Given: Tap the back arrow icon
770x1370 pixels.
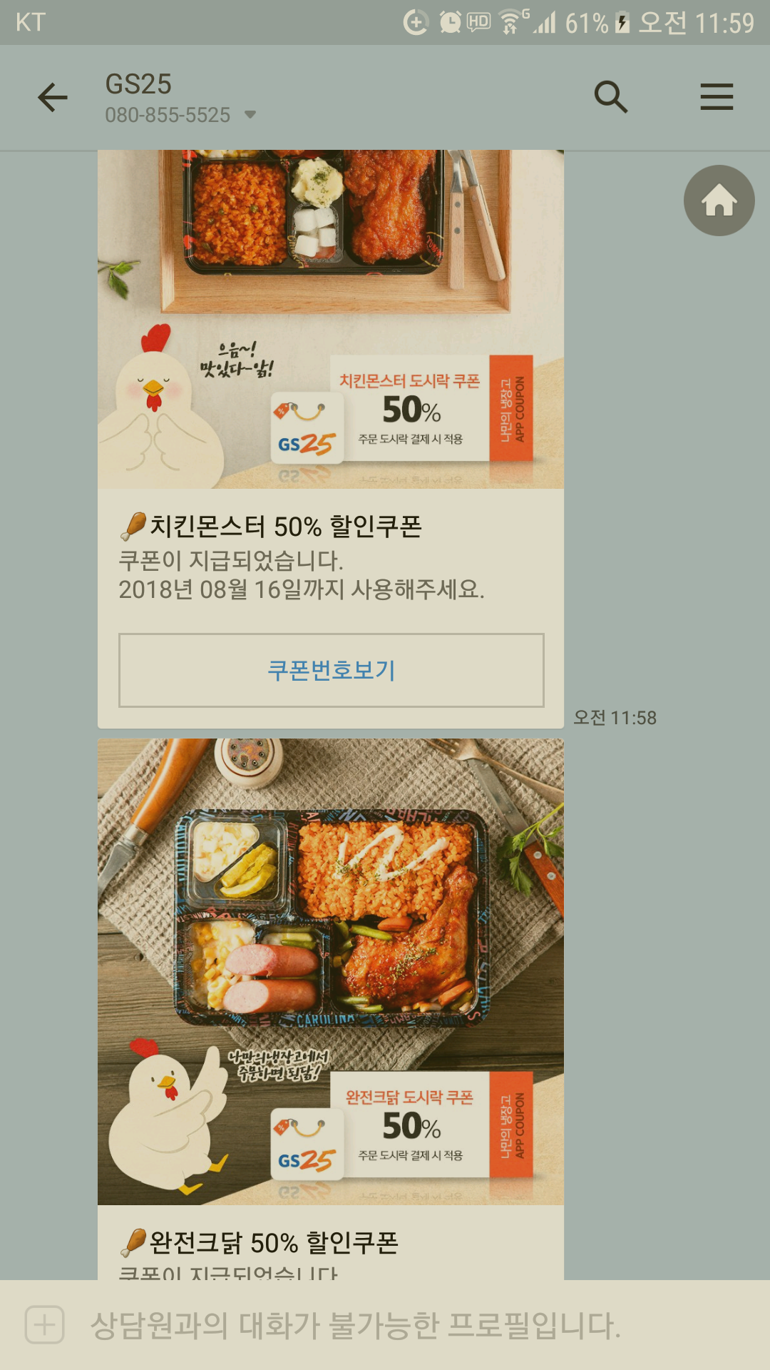Looking at the screenshot, I should tap(53, 98).
